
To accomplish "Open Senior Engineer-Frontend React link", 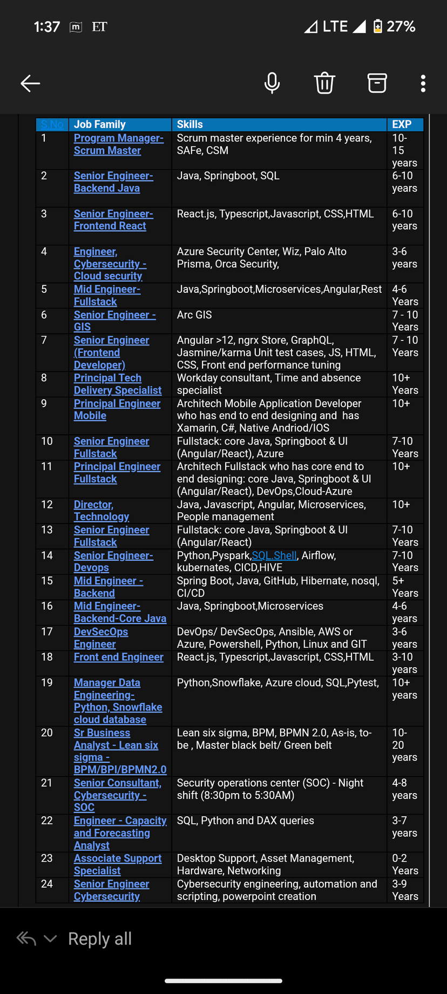I will [113, 220].
